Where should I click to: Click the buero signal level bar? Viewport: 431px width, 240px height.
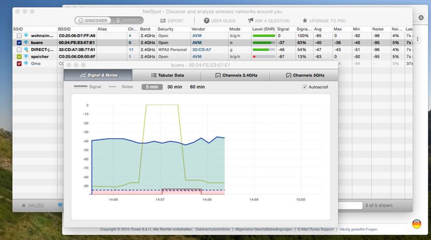tap(263, 43)
